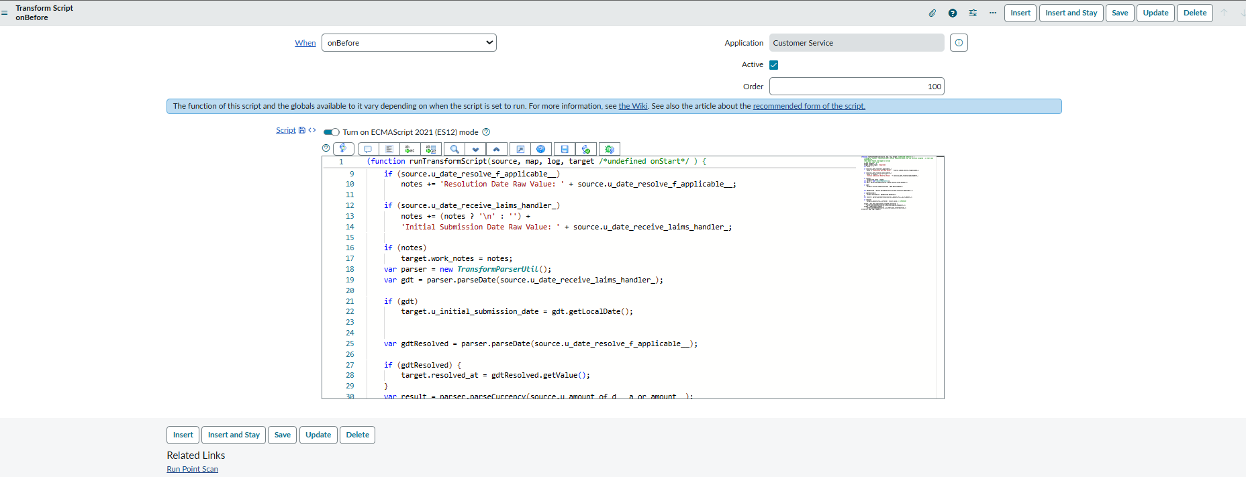Click 'target.resolved_at' on line 28
The height and width of the screenshot is (477, 1246).
click(440, 375)
